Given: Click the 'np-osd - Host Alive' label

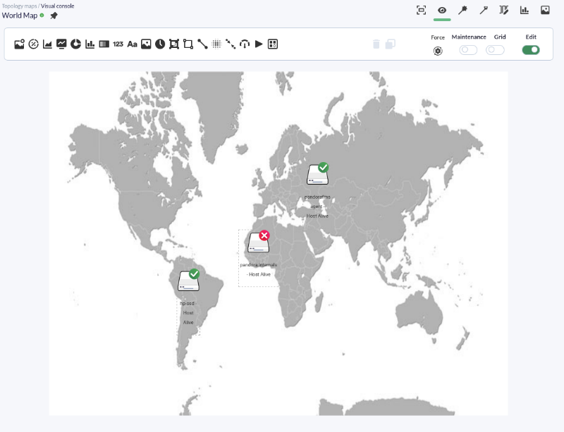Looking at the screenshot, I should [x=188, y=313].
